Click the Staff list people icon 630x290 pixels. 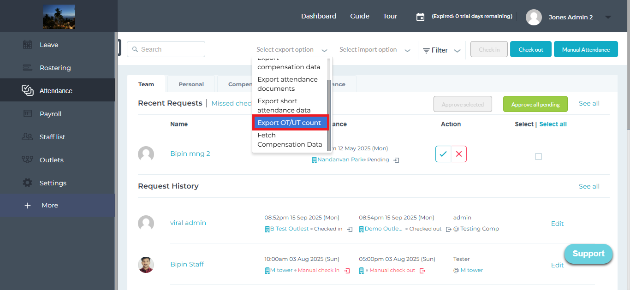tap(28, 137)
